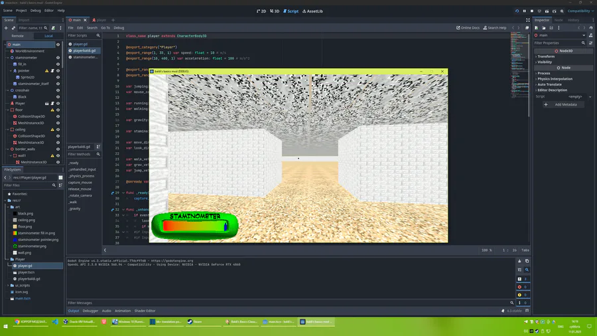
Task: Toggle visibility of the Player node
Action: [x=58, y=103]
